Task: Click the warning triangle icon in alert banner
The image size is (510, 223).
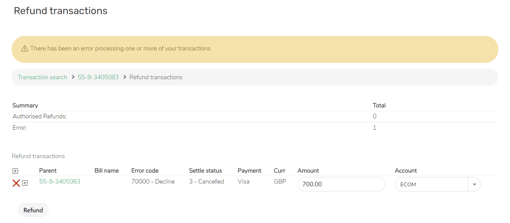Action: coord(25,49)
